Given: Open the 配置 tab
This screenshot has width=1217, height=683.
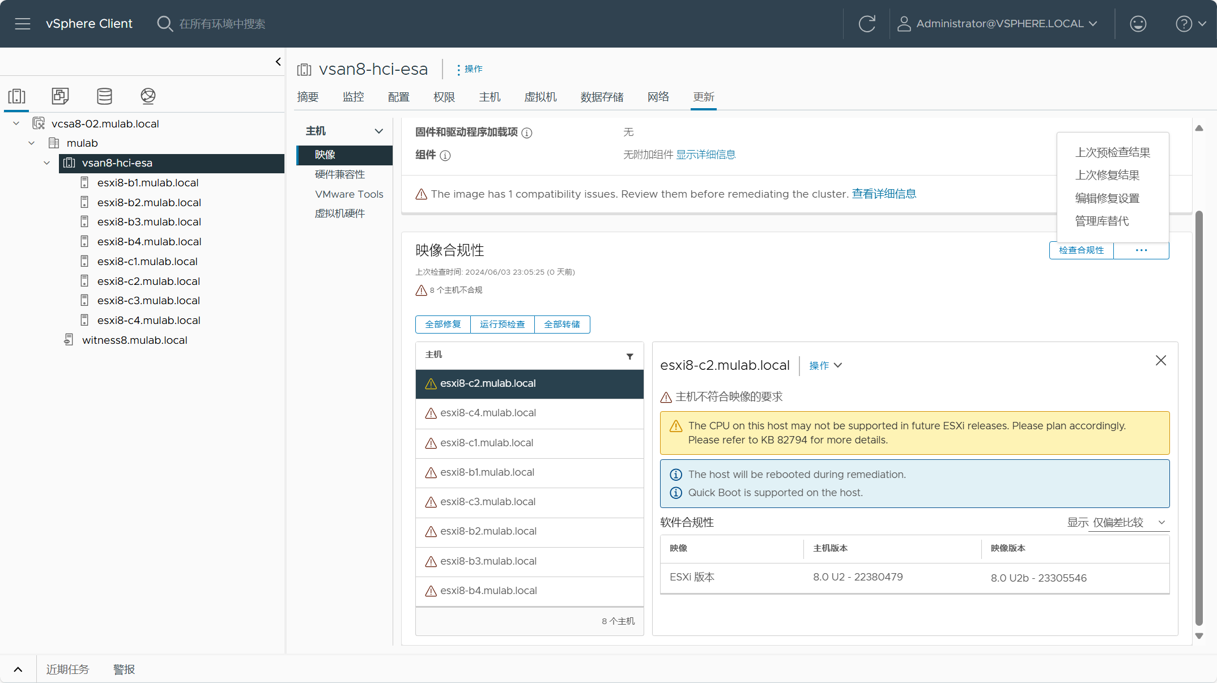Looking at the screenshot, I should pos(398,97).
